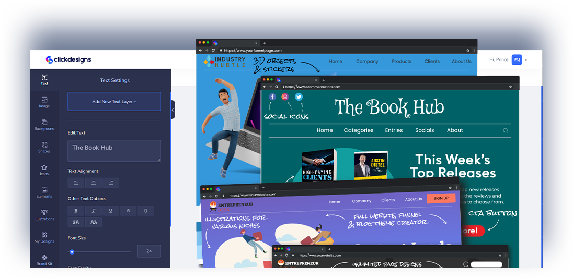Reload the page in the ecommercestore.com window
The width and height of the screenshot is (573, 278).
pos(276,87)
